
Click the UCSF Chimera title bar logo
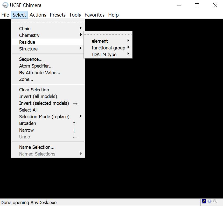point(5,5)
